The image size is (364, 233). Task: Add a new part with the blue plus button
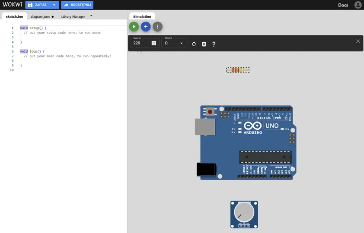pos(146,27)
